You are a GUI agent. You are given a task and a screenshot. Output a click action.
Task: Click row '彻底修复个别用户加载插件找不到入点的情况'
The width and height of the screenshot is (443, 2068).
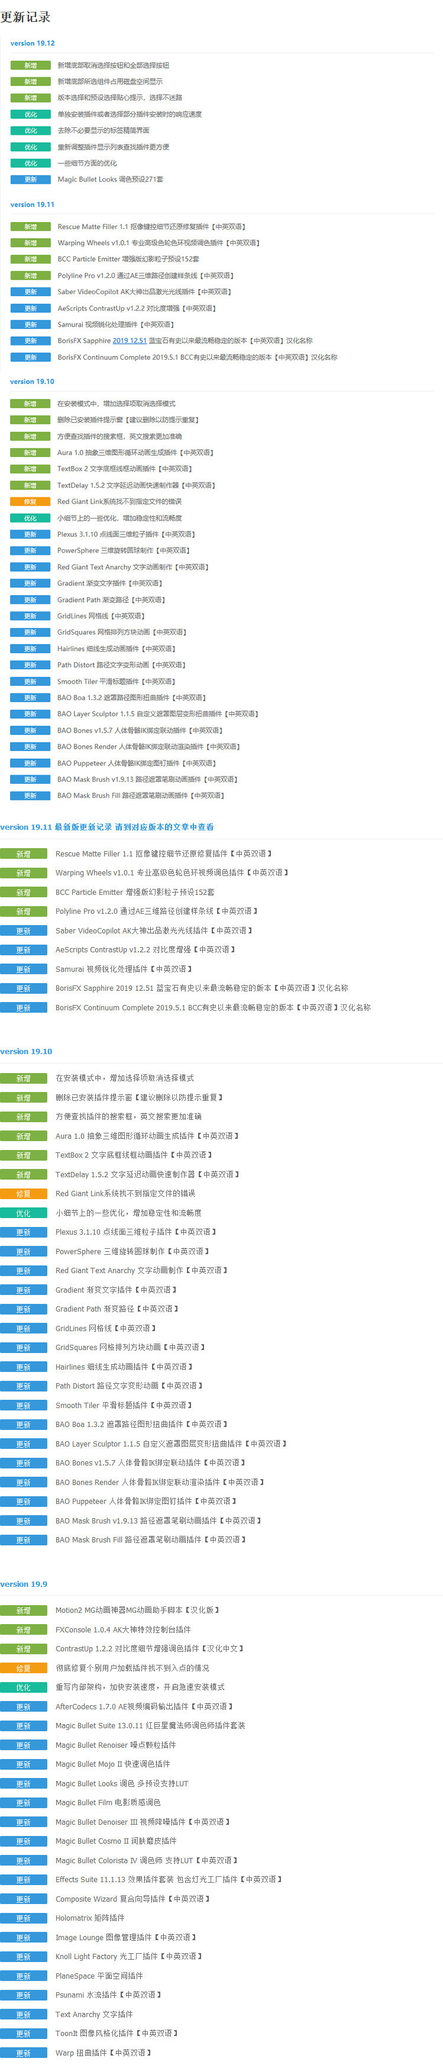click(x=132, y=1668)
